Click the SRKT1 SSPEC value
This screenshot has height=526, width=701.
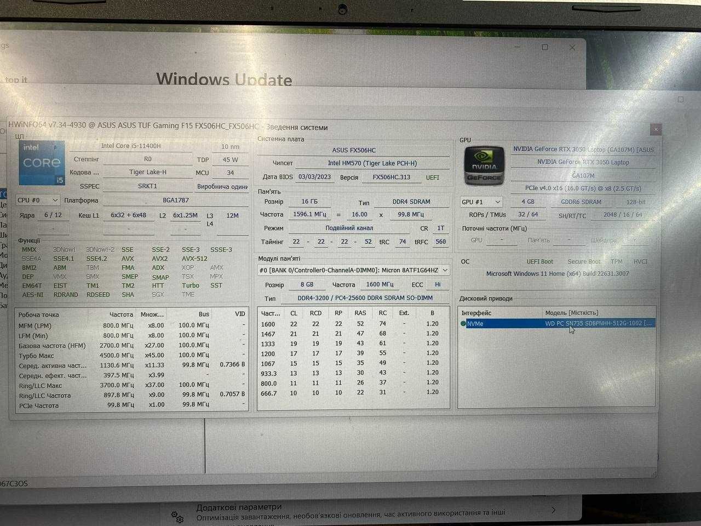147,186
